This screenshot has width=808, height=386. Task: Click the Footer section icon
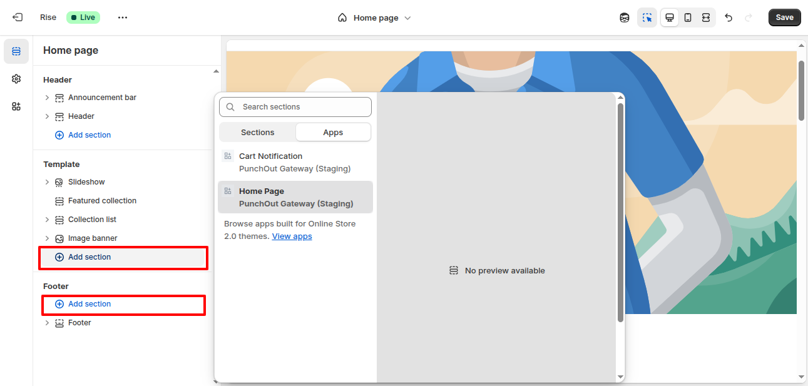click(x=59, y=323)
